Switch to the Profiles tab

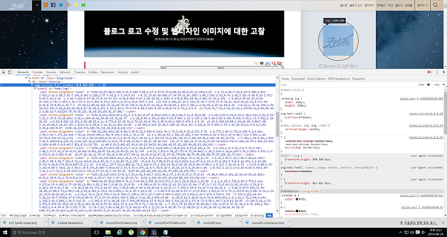pyautogui.click(x=93, y=72)
